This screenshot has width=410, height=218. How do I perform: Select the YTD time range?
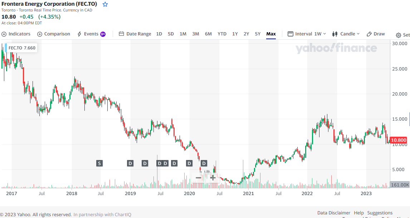coord(222,34)
